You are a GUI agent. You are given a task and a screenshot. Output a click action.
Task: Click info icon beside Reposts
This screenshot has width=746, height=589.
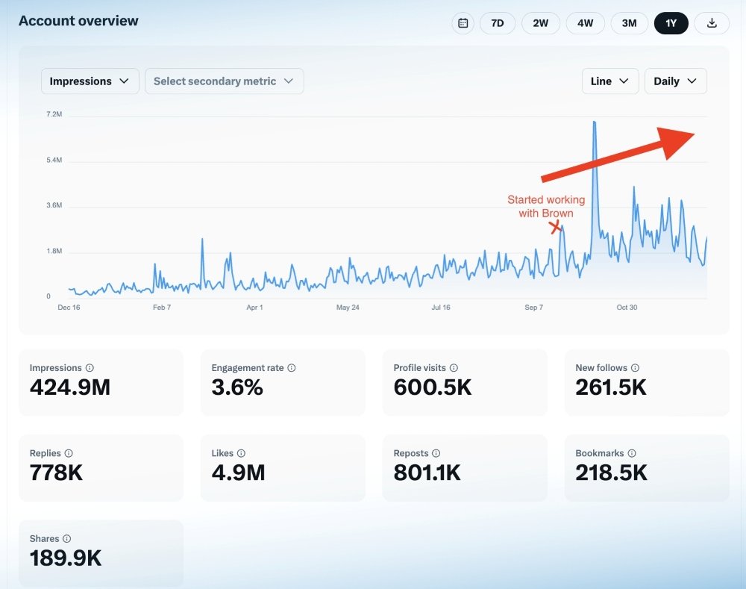(x=436, y=453)
